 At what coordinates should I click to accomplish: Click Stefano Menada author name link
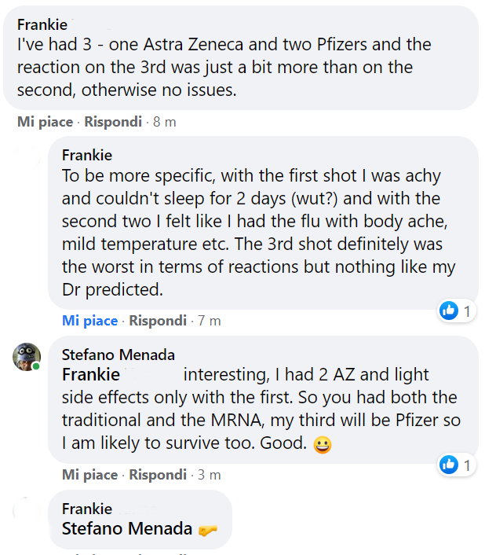pyautogui.click(x=119, y=355)
